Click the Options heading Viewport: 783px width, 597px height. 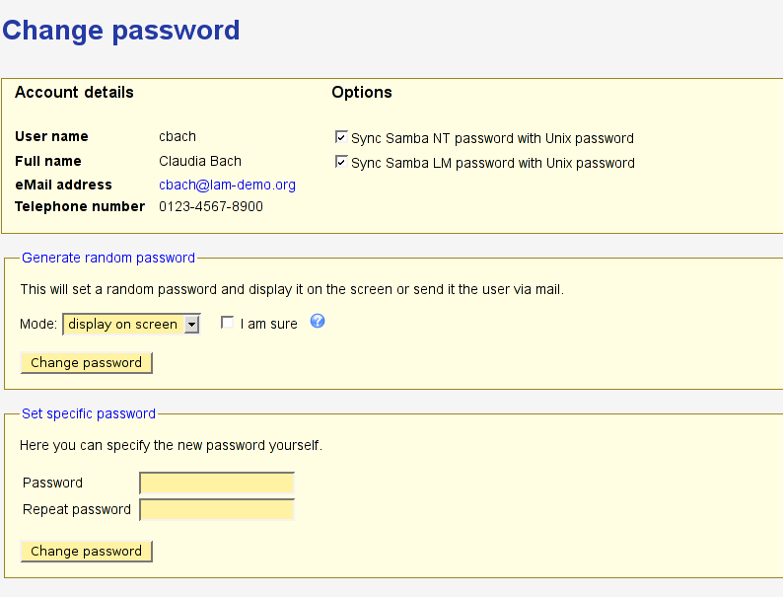click(362, 93)
